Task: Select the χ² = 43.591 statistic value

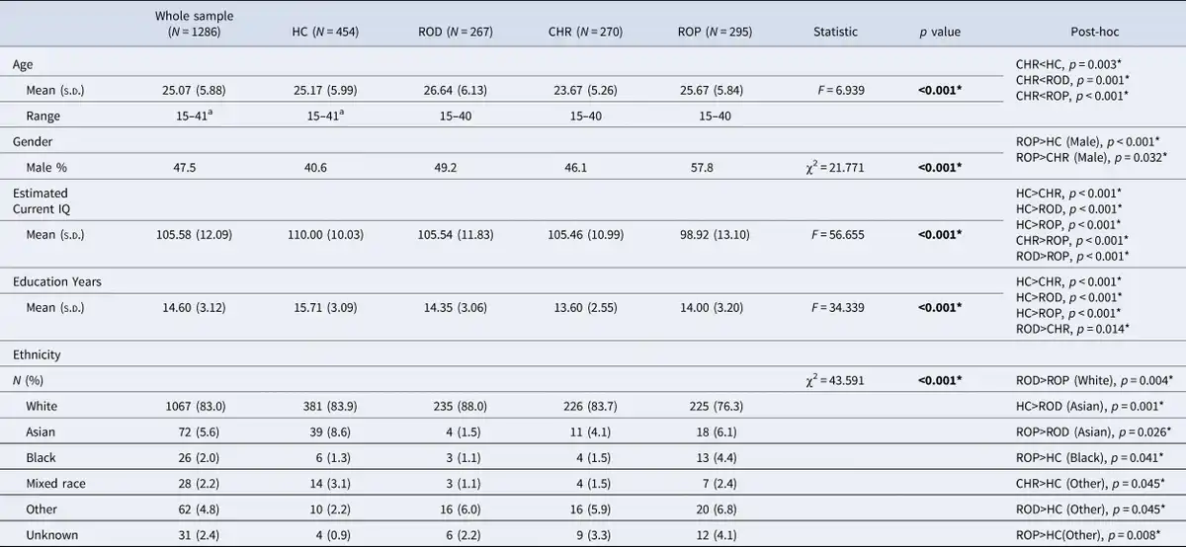Action: point(835,379)
